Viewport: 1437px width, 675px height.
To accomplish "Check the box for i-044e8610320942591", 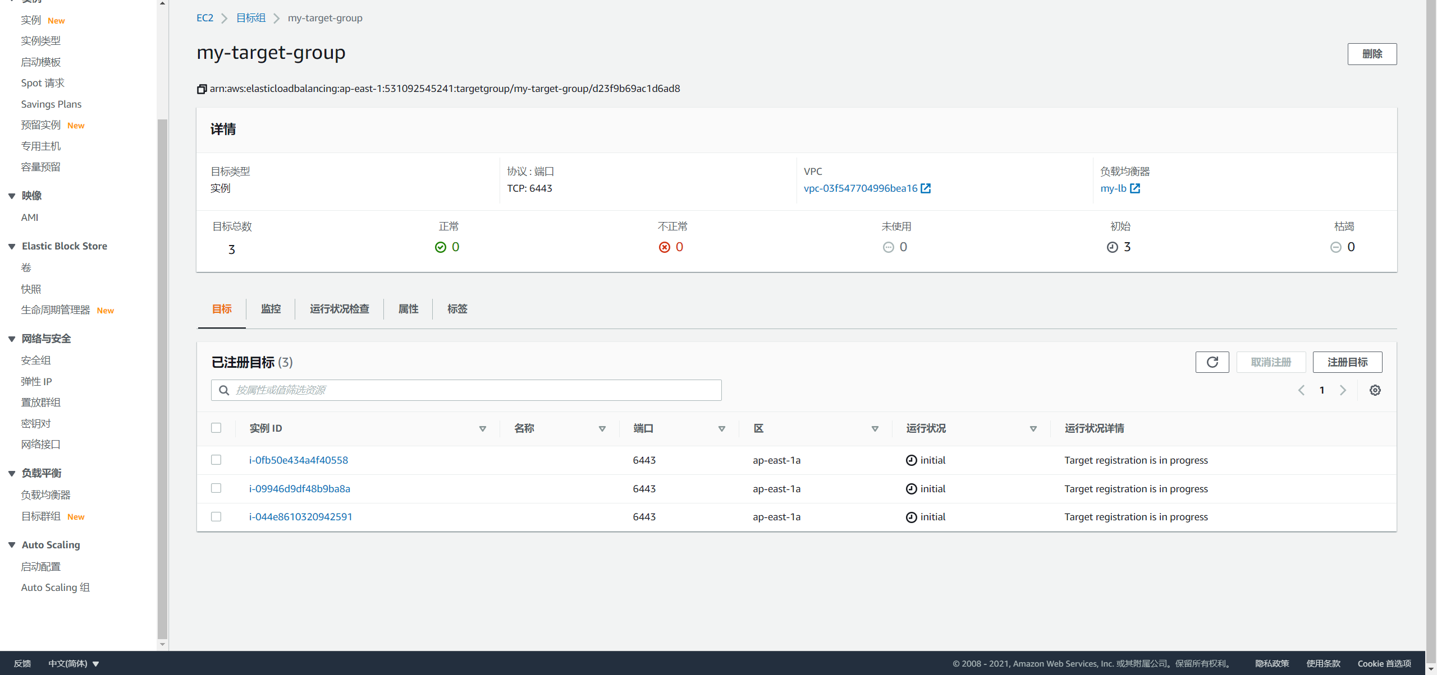I will [216, 516].
